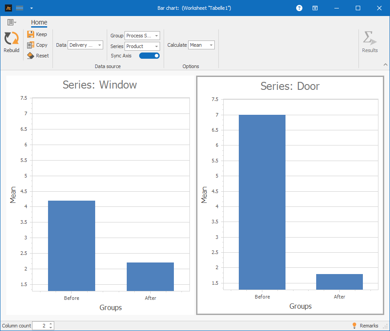Disable the Sync Axis toggle

(149, 56)
